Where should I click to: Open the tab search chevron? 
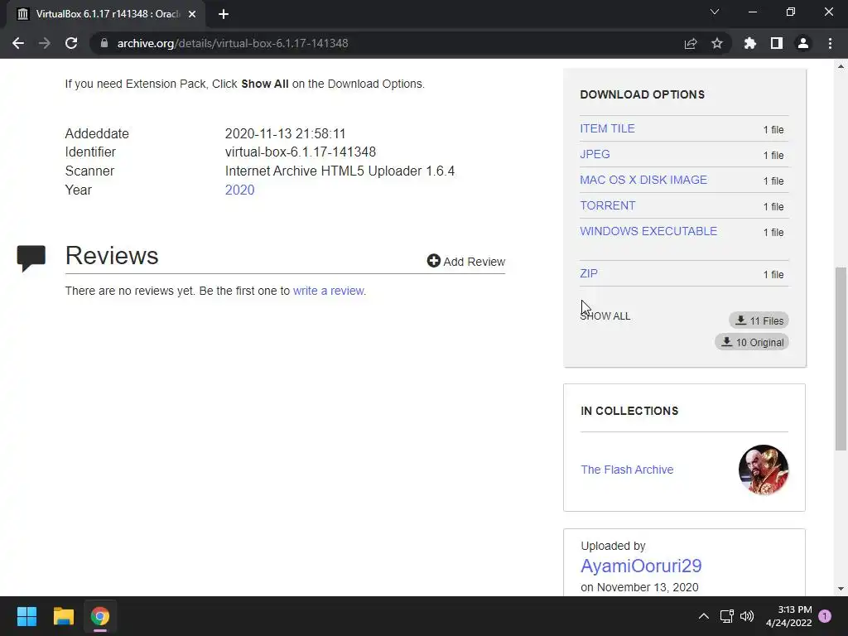(715, 12)
